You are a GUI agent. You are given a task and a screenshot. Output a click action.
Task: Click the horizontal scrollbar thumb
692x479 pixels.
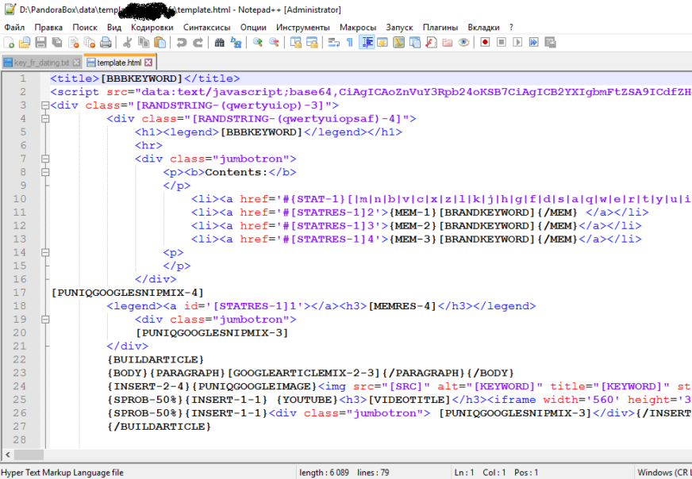pyautogui.click(x=29, y=454)
